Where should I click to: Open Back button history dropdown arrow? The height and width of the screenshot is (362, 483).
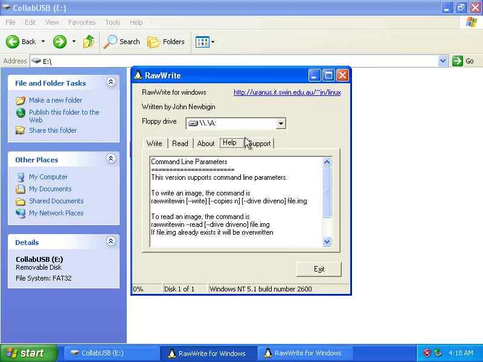43,42
